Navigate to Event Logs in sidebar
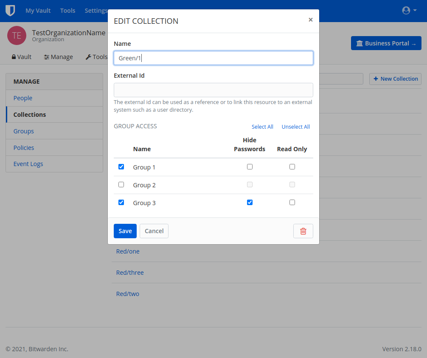 (x=28, y=163)
